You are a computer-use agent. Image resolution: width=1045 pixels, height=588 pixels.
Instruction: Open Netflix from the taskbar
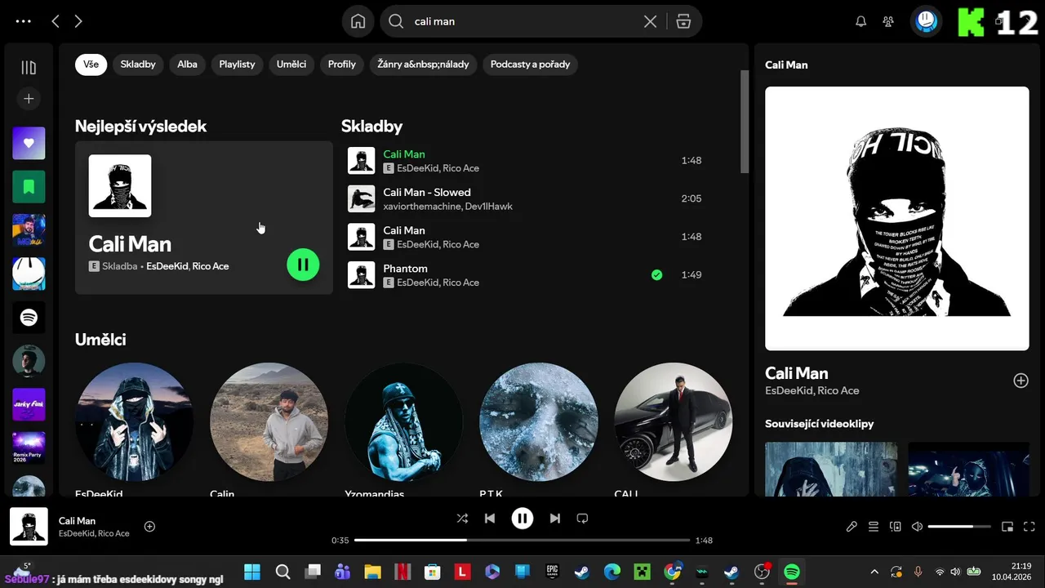pyautogui.click(x=402, y=572)
